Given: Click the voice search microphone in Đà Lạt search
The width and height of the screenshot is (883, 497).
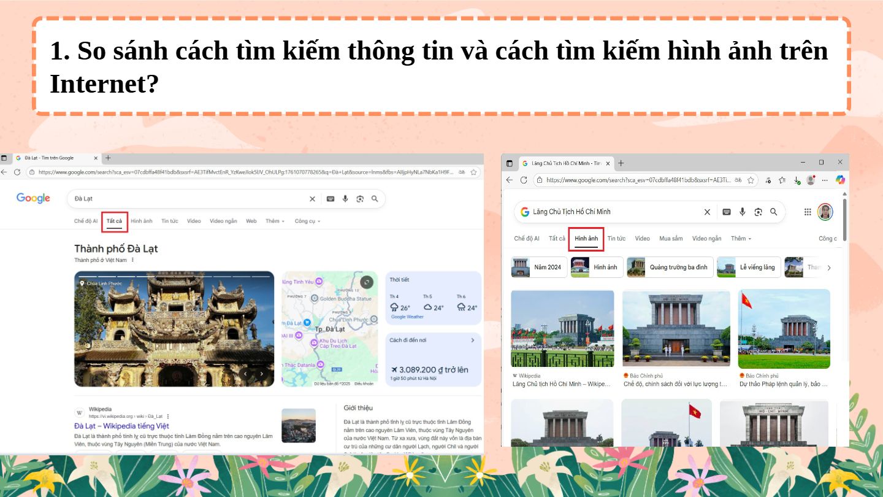Looking at the screenshot, I should [x=345, y=199].
